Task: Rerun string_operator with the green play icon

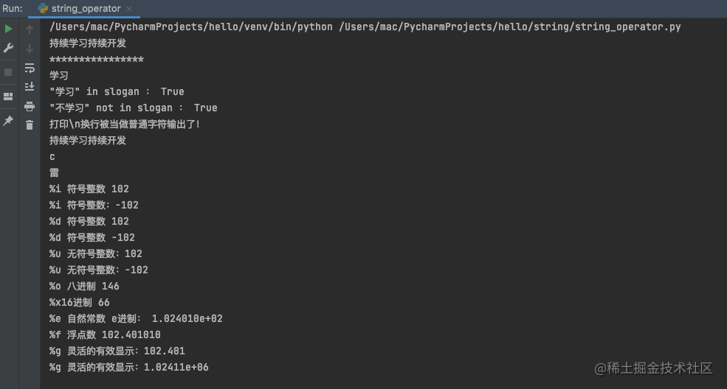Action: (x=8, y=29)
